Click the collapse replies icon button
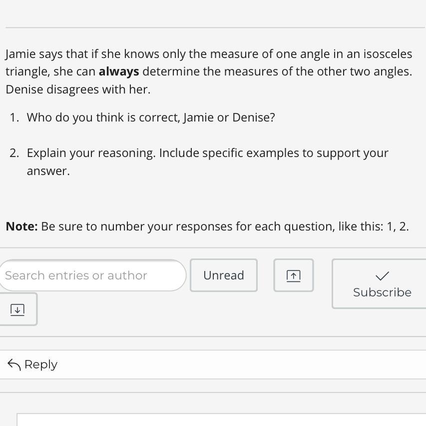This screenshot has height=426, width=426. [293, 275]
